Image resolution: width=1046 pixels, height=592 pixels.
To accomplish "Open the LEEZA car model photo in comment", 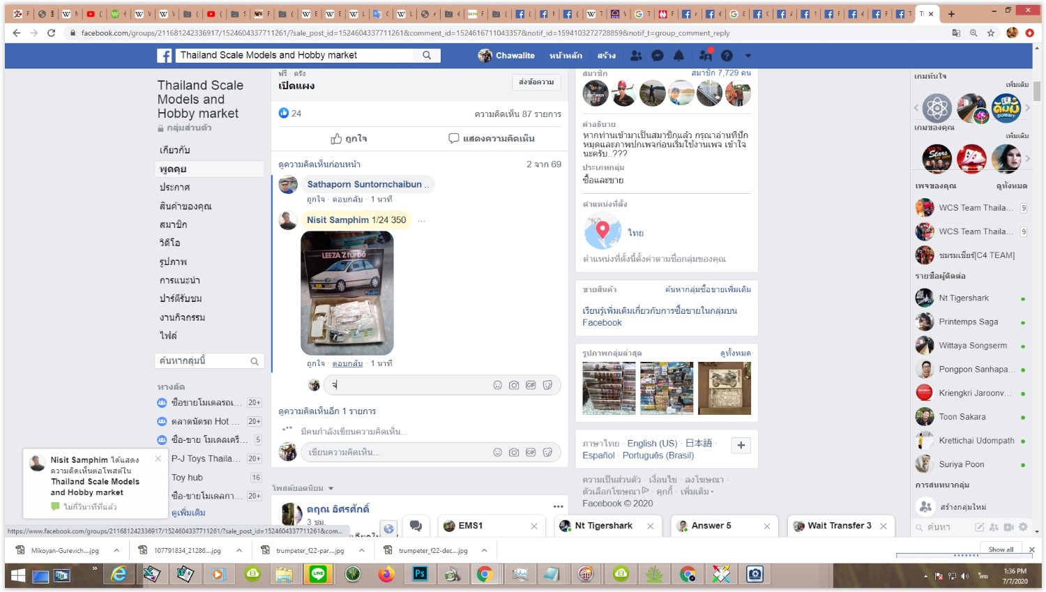I will (347, 294).
